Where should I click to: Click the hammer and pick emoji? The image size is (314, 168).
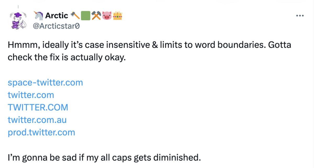pos(96,16)
